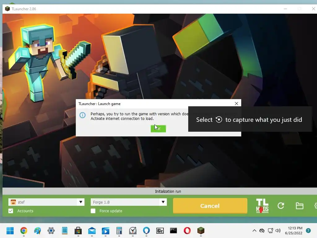Open the volume tray icon
This screenshot has width=317, height=238.
coord(278,231)
